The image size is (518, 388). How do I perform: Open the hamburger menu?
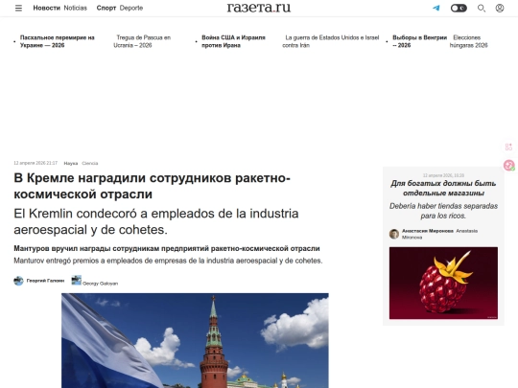[18, 8]
